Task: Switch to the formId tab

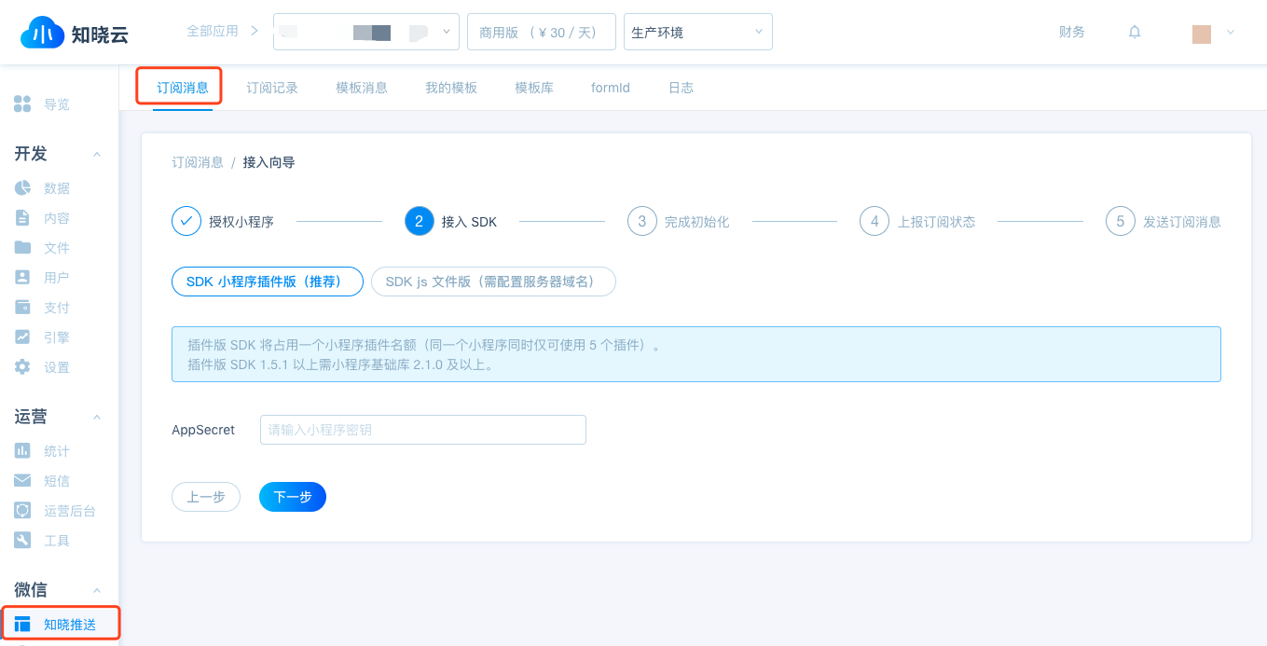Action: [x=611, y=88]
